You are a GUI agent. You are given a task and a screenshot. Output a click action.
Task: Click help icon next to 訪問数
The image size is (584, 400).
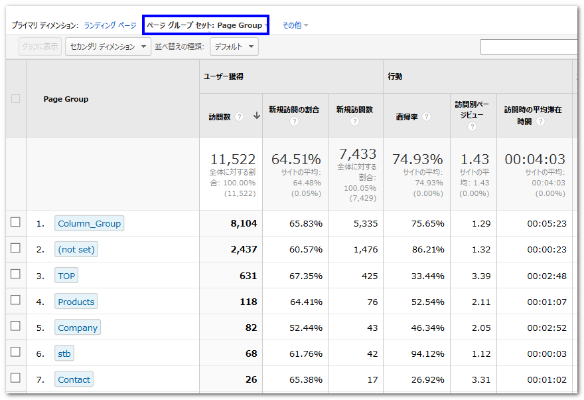pyautogui.click(x=240, y=117)
